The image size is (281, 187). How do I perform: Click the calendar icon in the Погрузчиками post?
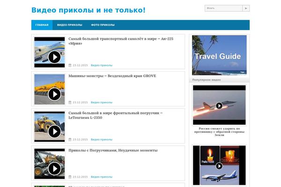(x=70, y=177)
